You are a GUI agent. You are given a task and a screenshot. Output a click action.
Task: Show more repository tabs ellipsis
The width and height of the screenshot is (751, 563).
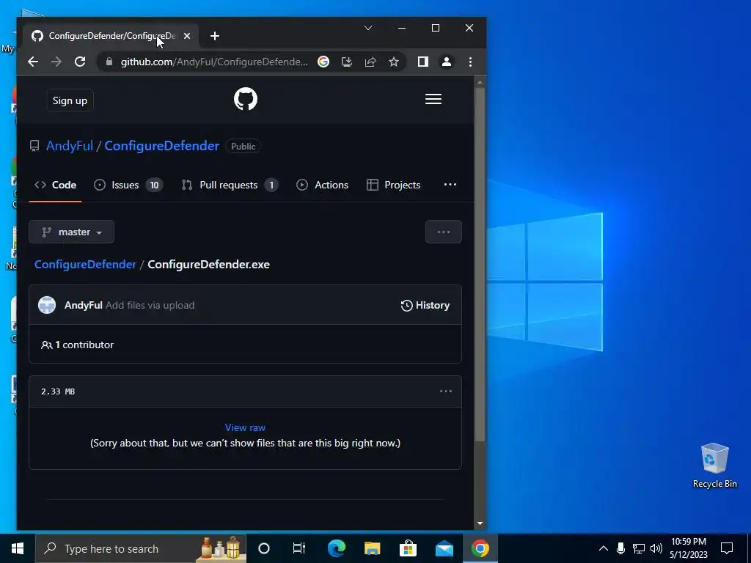[x=450, y=185]
